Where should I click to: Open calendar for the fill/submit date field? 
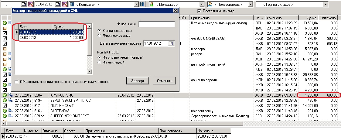(x=171, y=44)
